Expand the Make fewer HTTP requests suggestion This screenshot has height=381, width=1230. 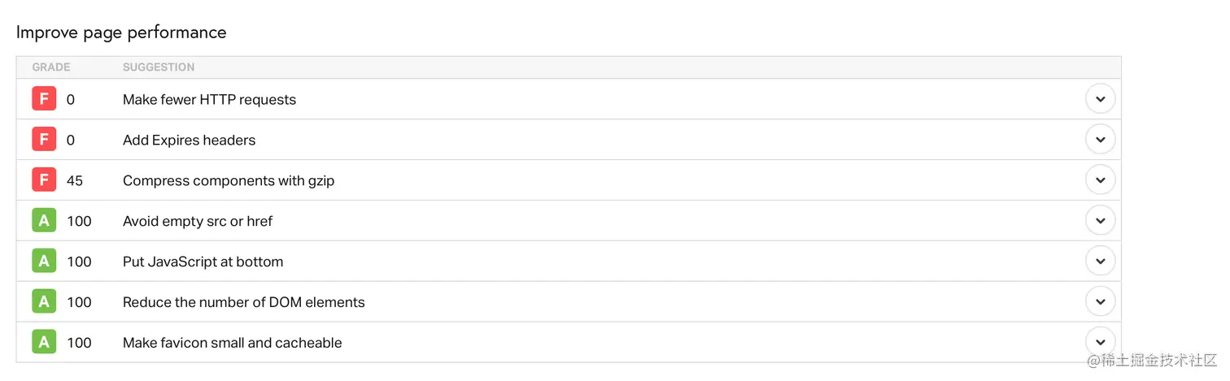(1100, 99)
